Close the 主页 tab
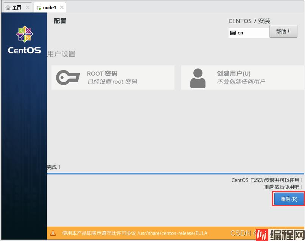305x241 pixels. pos(28,8)
